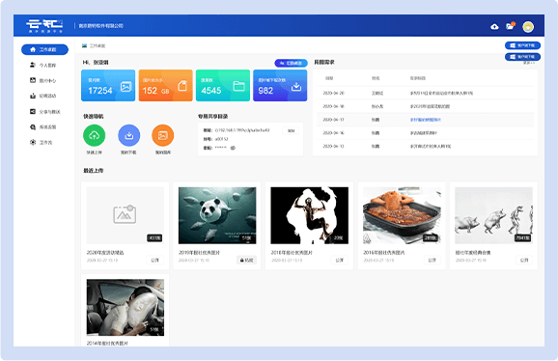The height and width of the screenshot is (361, 558).
Task: Select the home icon sidebar item
Action: coord(44,49)
